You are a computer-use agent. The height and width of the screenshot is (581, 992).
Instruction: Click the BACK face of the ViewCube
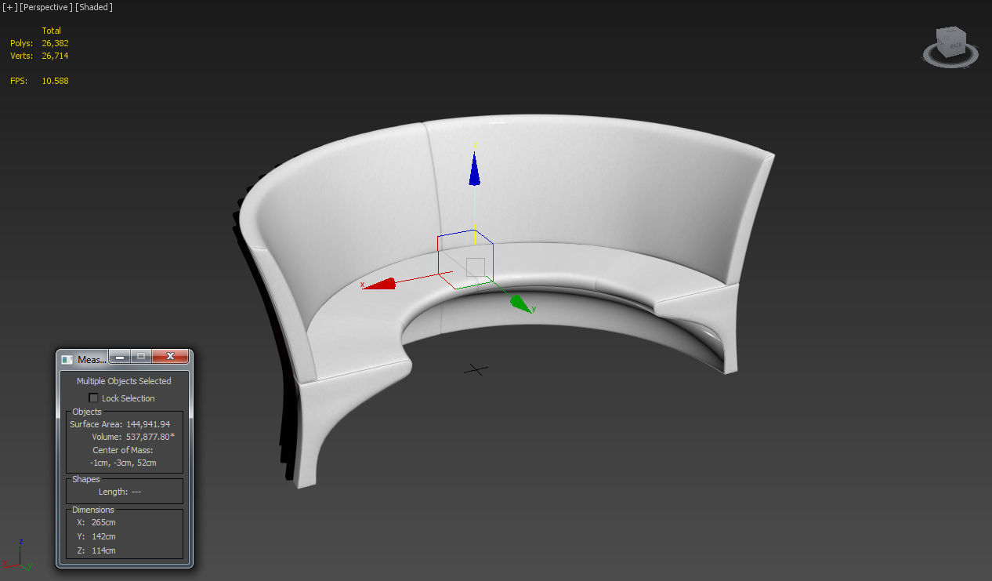point(957,45)
